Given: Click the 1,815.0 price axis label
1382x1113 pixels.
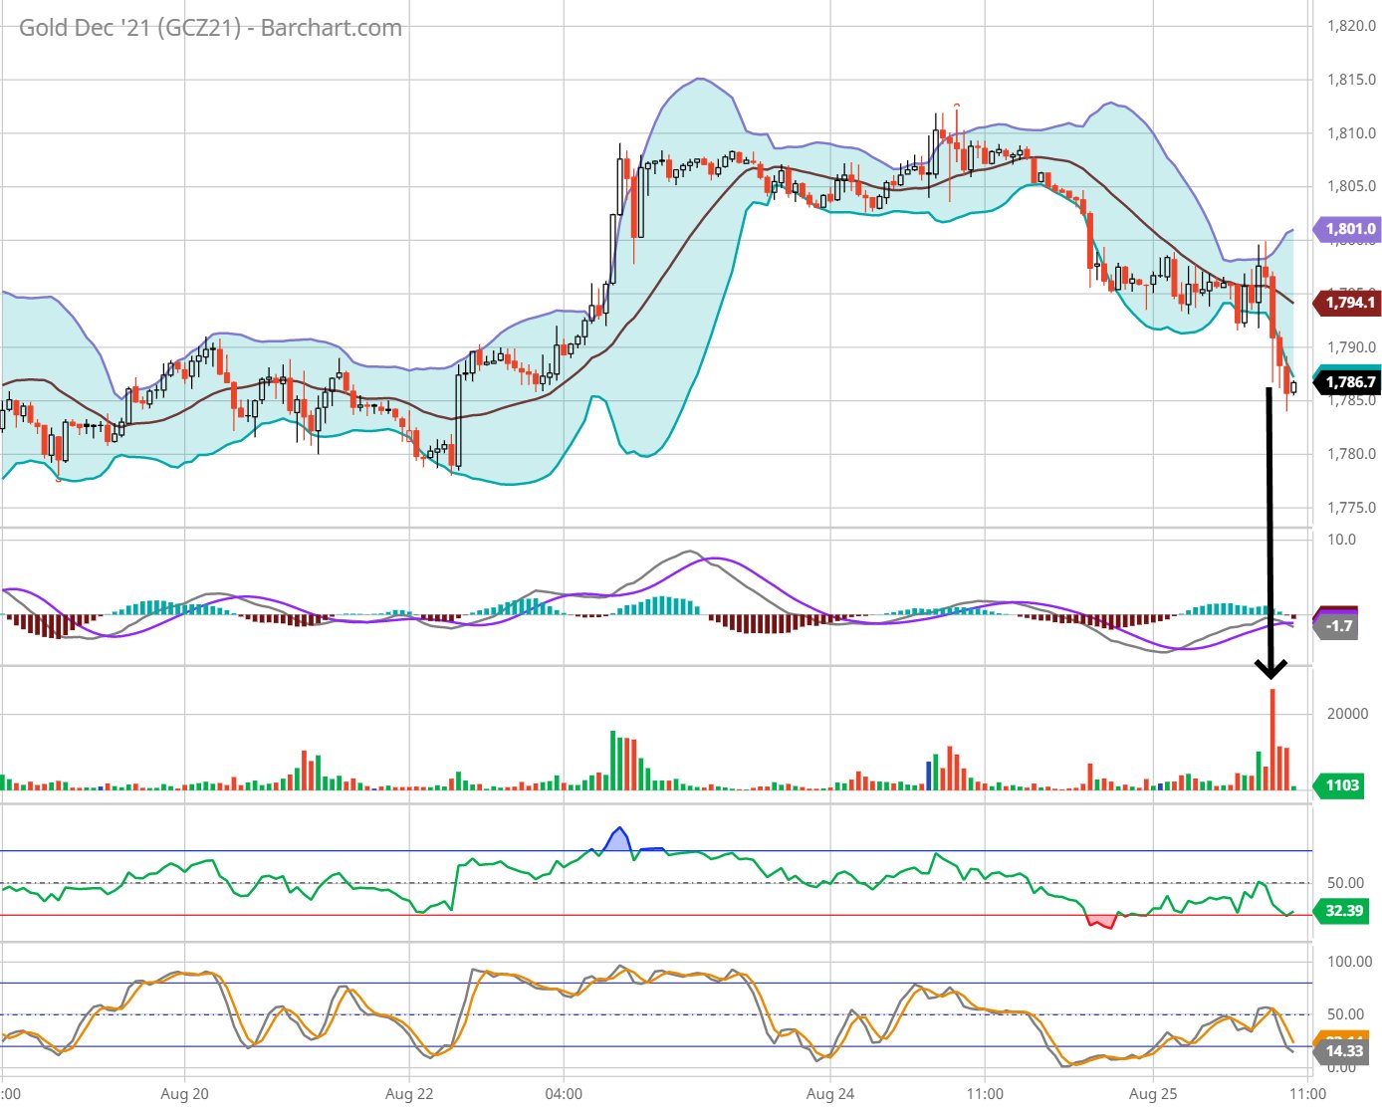Looking at the screenshot, I should coord(1351,80).
